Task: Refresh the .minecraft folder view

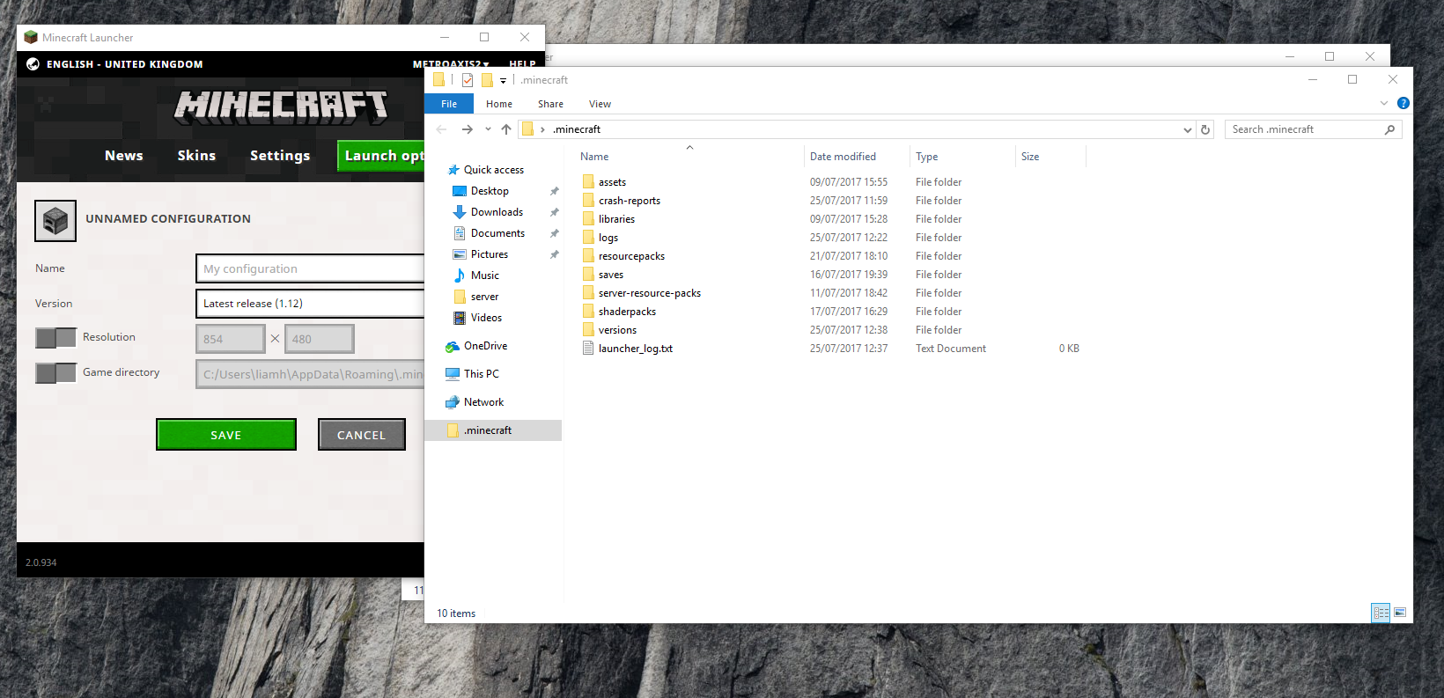Action: [1205, 129]
